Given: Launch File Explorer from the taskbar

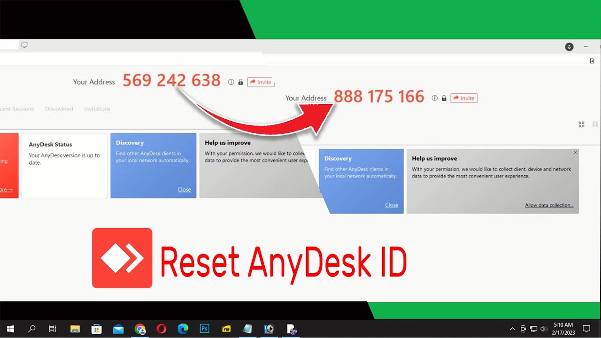Looking at the screenshot, I should (75, 329).
